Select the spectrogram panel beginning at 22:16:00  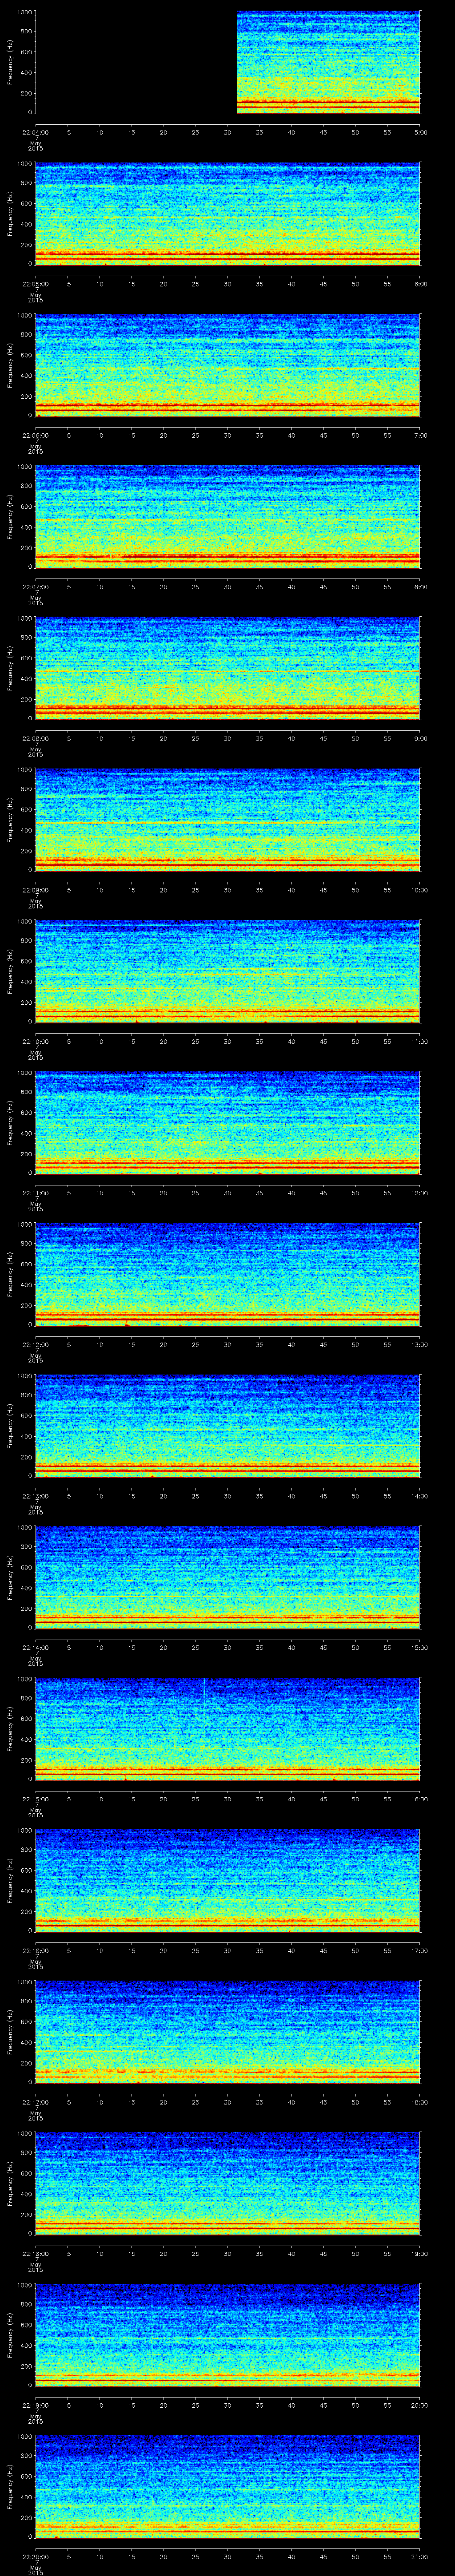point(228,1880)
